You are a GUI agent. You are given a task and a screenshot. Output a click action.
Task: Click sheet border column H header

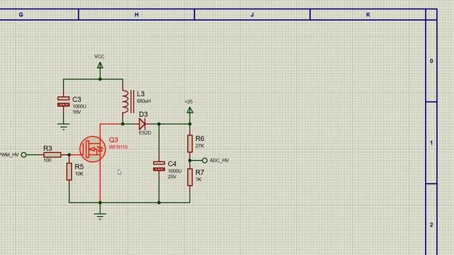[x=136, y=14]
